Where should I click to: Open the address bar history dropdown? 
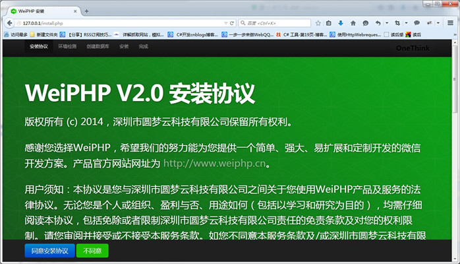point(225,23)
